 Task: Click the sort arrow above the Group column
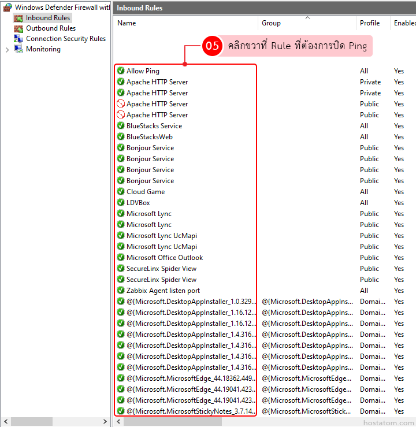coord(307,18)
